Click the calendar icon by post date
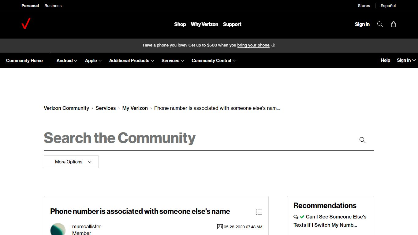 [x=220, y=227]
